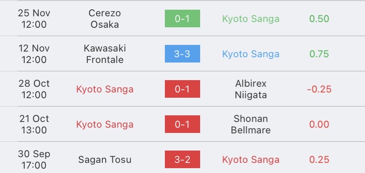Screen dimensions: 365x173
Task: Click green Kyoto Sanga in 25 Nov row
Action: coord(251,19)
